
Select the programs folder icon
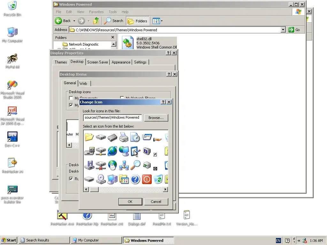(x=124, y=179)
